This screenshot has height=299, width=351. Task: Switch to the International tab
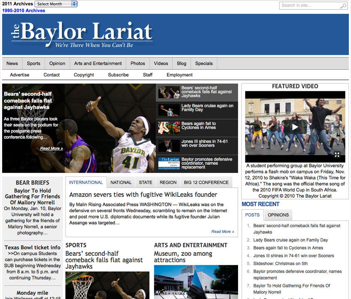click(86, 182)
